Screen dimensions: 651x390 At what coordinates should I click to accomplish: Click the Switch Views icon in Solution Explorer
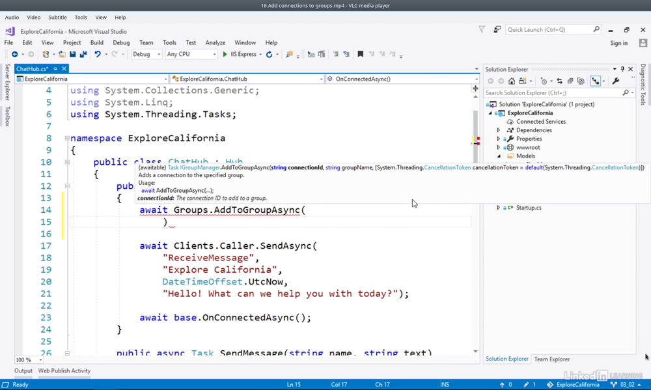point(523,81)
